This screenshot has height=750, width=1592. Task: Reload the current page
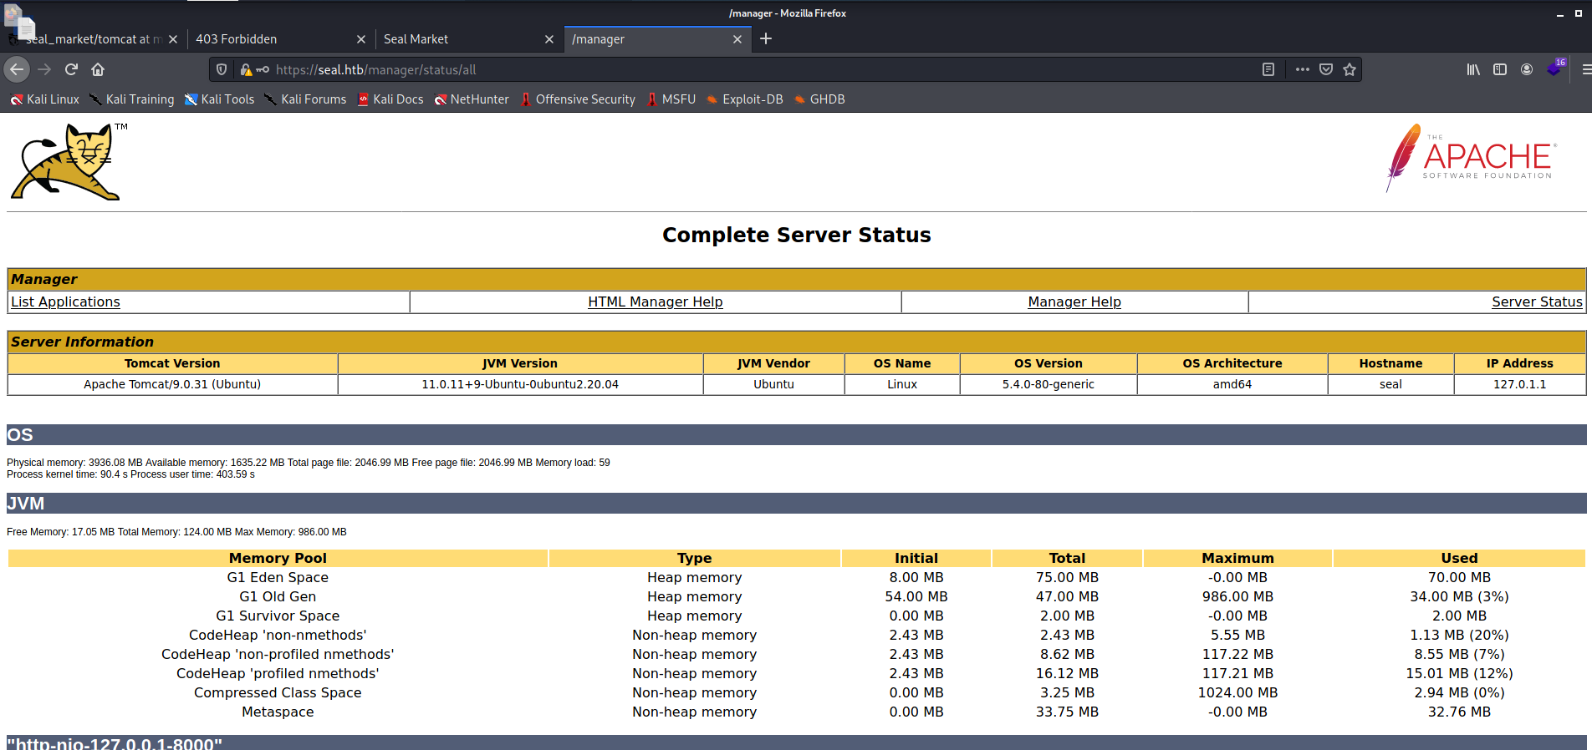71,69
